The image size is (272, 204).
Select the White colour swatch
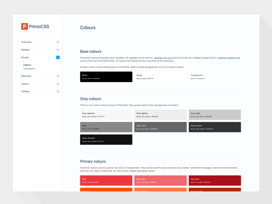pyautogui.click(x=160, y=77)
